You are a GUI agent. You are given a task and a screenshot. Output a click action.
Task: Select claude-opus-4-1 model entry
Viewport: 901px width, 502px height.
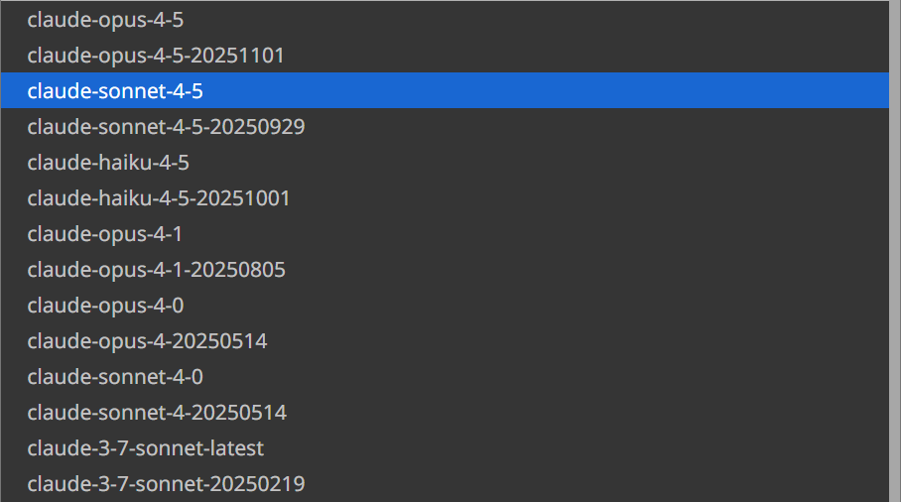[104, 233]
